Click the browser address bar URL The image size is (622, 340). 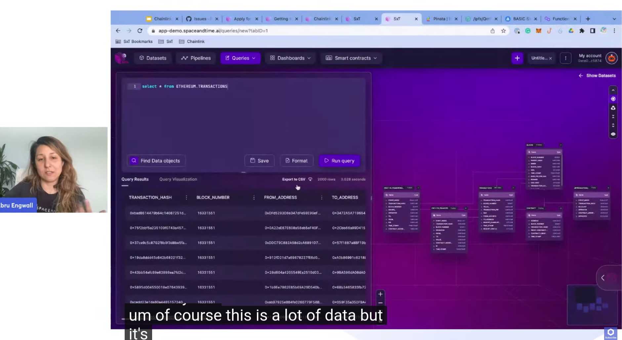(x=213, y=31)
